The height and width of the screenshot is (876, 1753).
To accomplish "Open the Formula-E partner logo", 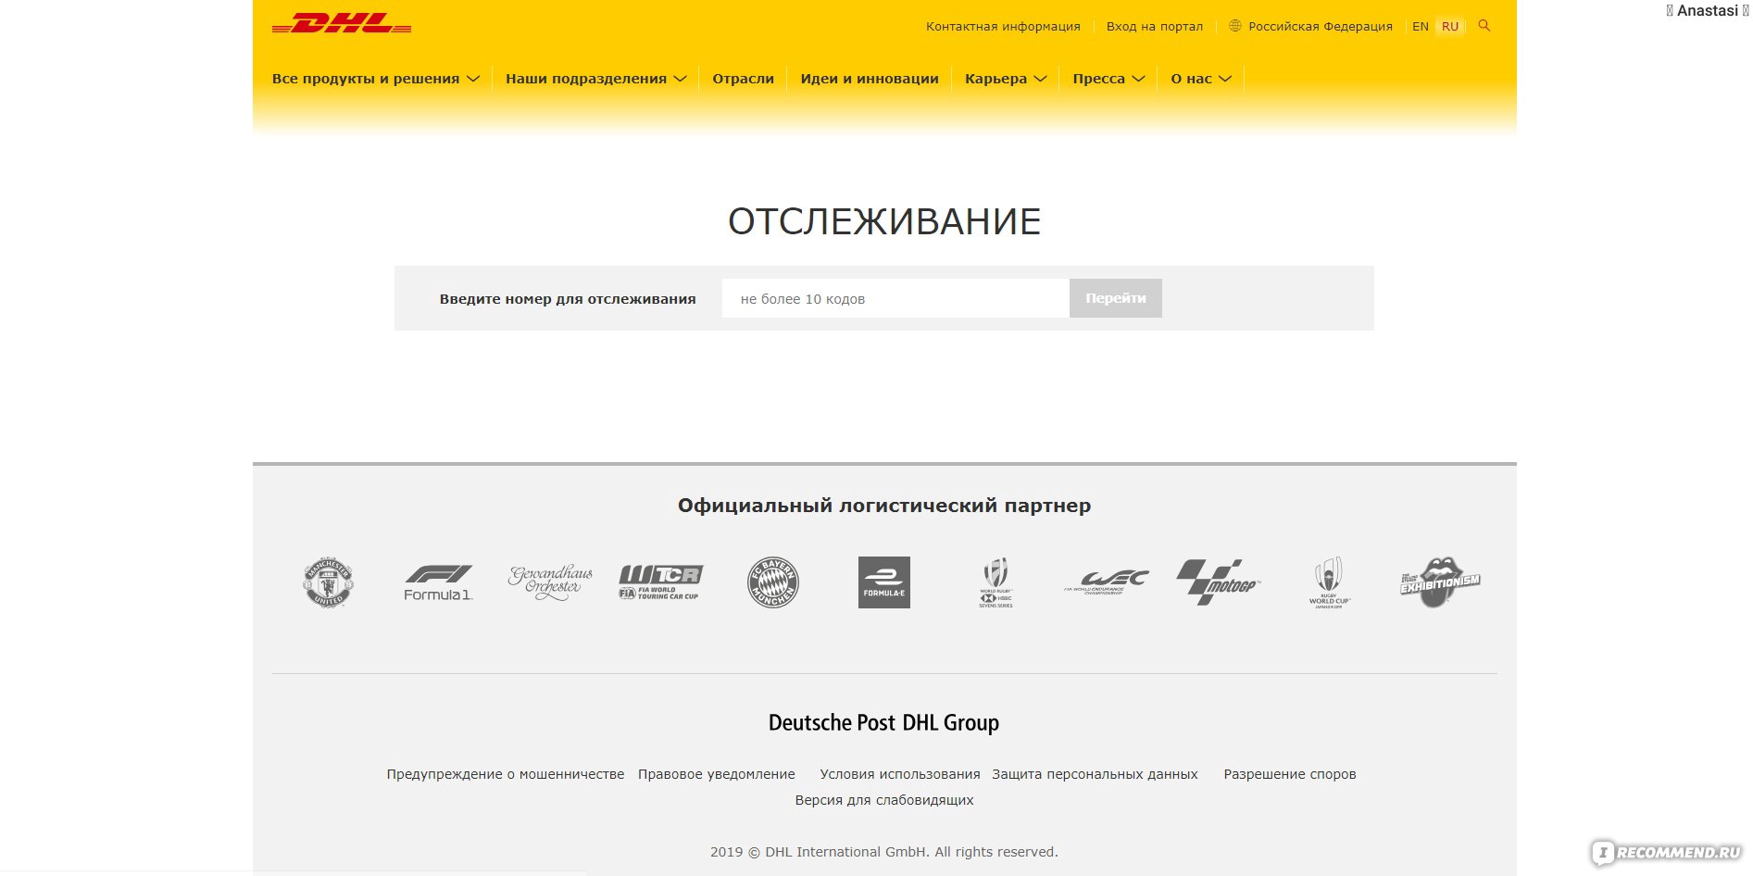I will 884,582.
